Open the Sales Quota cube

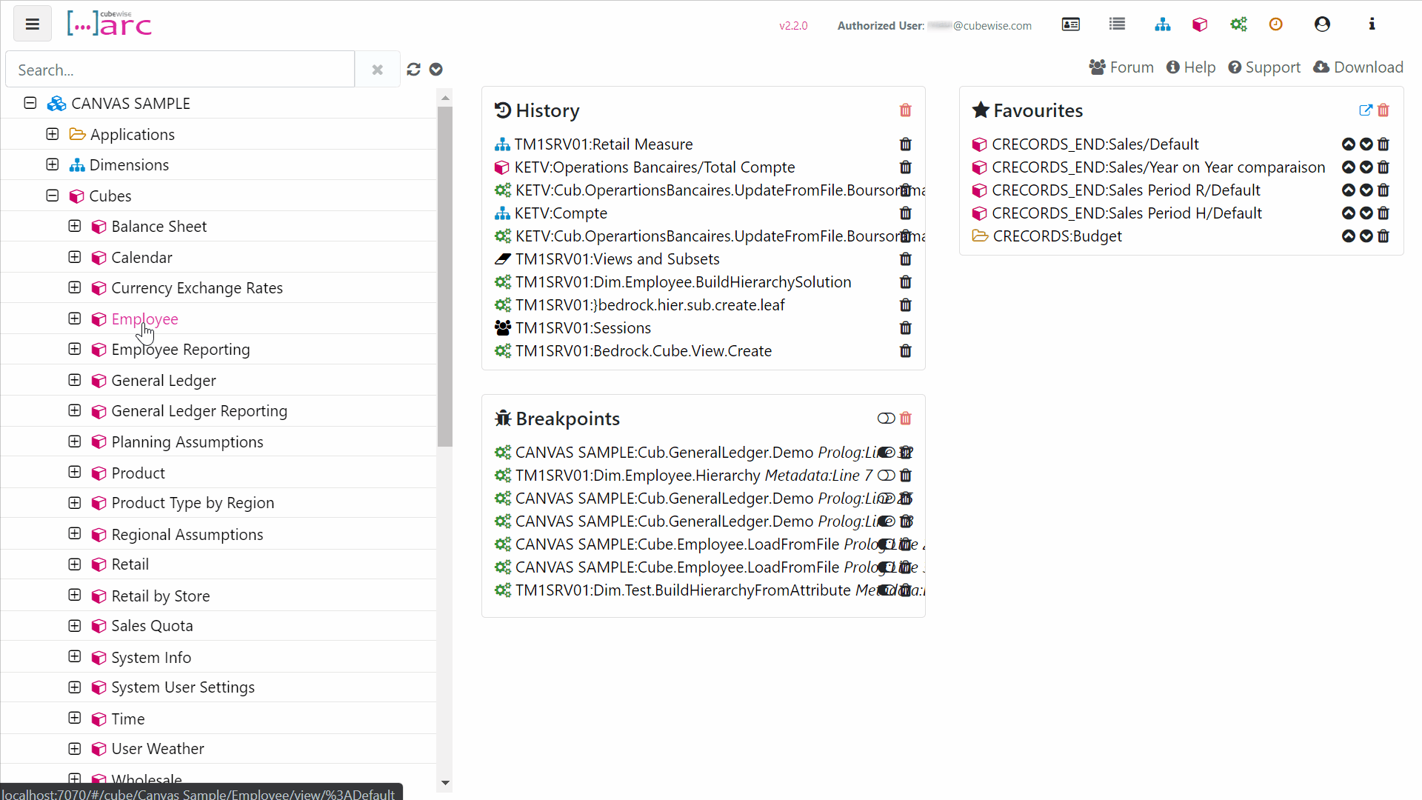(152, 626)
